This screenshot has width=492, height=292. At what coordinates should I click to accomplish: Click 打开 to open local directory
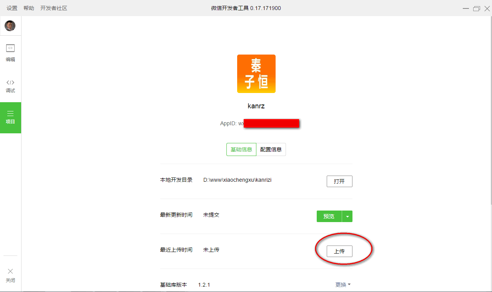[x=339, y=181]
